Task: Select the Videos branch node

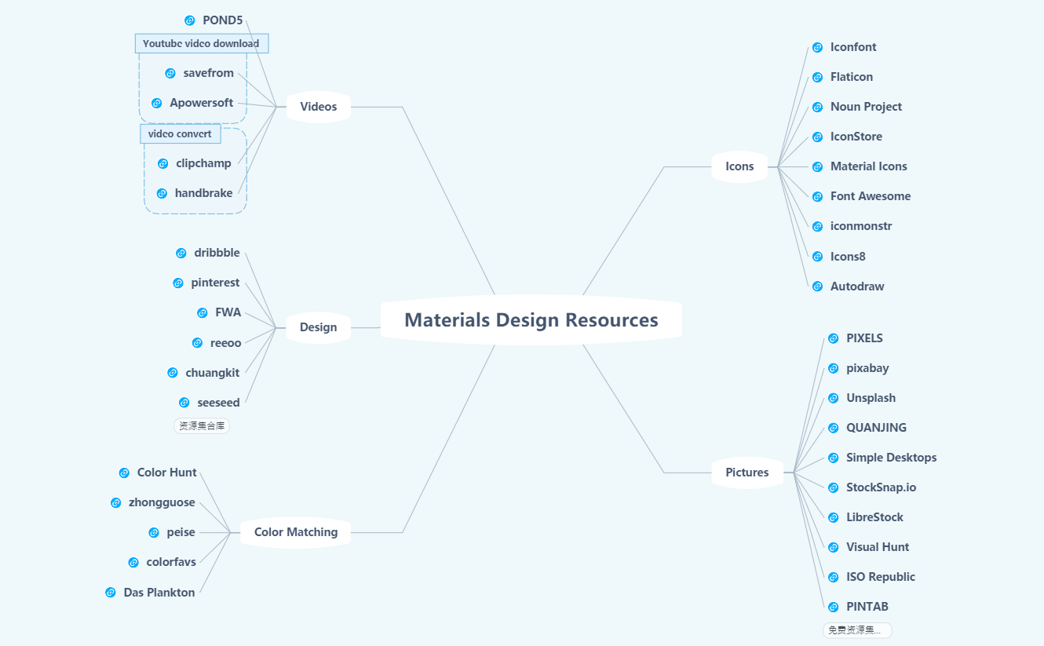Action: [319, 107]
